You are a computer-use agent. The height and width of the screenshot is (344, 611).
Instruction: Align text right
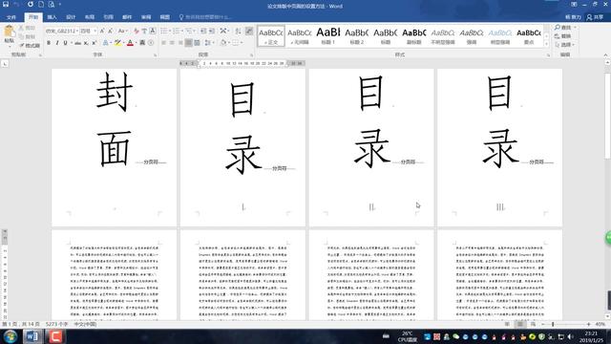(x=180, y=42)
